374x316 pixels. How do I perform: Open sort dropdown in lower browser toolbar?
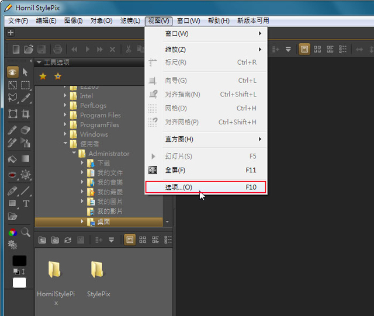(x=112, y=240)
